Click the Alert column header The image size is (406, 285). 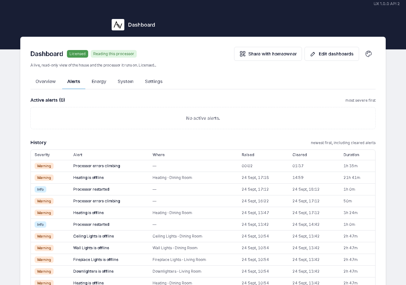click(x=78, y=155)
